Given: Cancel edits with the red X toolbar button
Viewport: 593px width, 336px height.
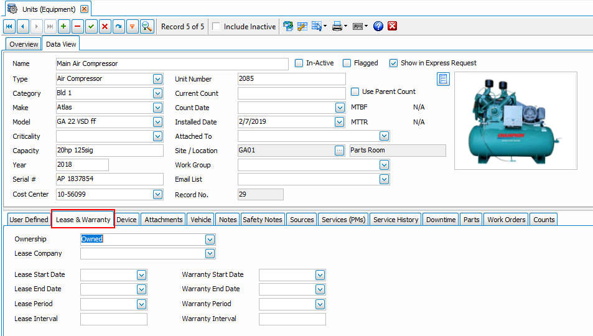Looking at the screenshot, I should 105,27.
